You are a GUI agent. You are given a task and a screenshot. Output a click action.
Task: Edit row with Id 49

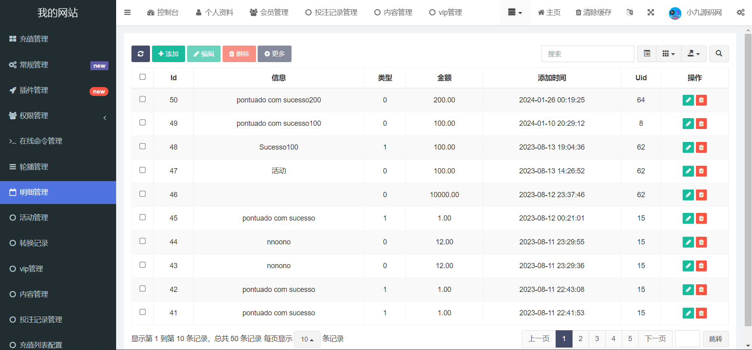click(x=688, y=123)
